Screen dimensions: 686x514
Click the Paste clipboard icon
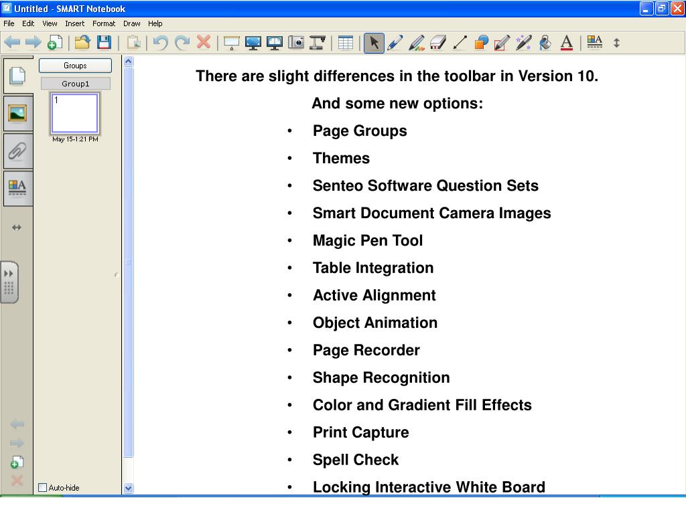133,43
